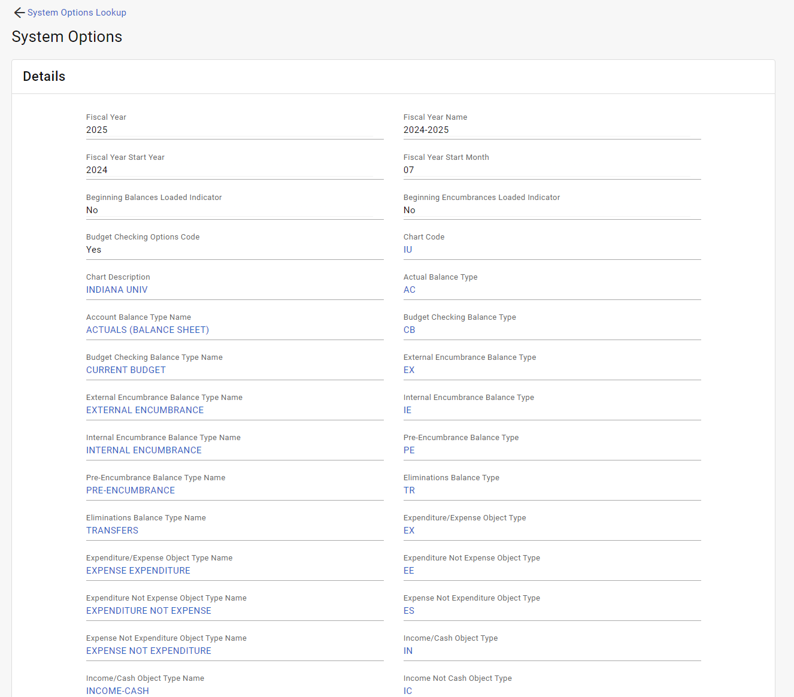The width and height of the screenshot is (794, 697).
Task: Click the back arrow icon beside System Options Lookup
Action: (x=19, y=13)
